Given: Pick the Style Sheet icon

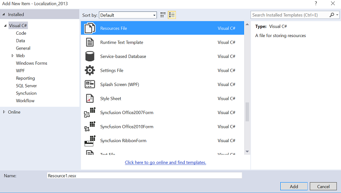Looking at the screenshot, I should (90, 98).
